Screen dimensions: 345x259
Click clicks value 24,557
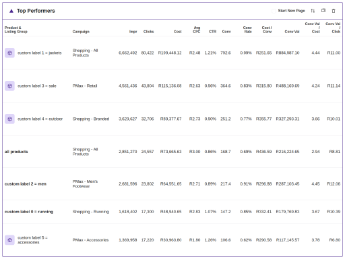pyautogui.click(x=148, y=152)
